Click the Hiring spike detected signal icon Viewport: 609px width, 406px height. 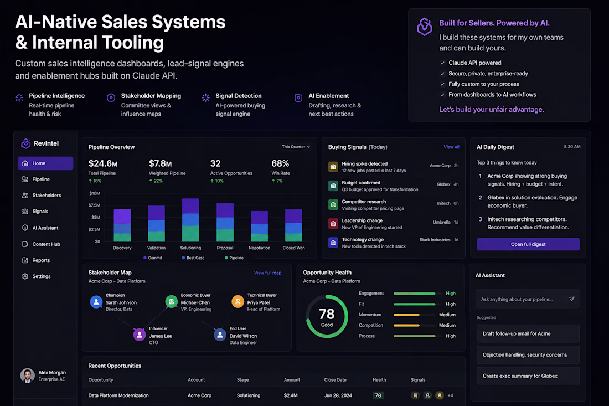click(333, 167)
